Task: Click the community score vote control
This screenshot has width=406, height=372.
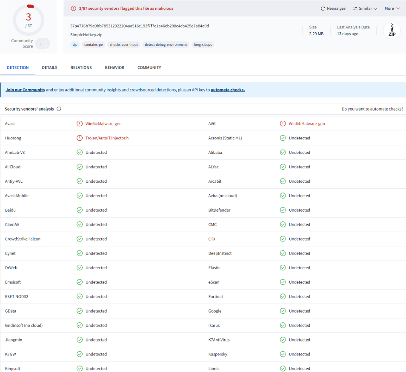Action: pos(43,43)
